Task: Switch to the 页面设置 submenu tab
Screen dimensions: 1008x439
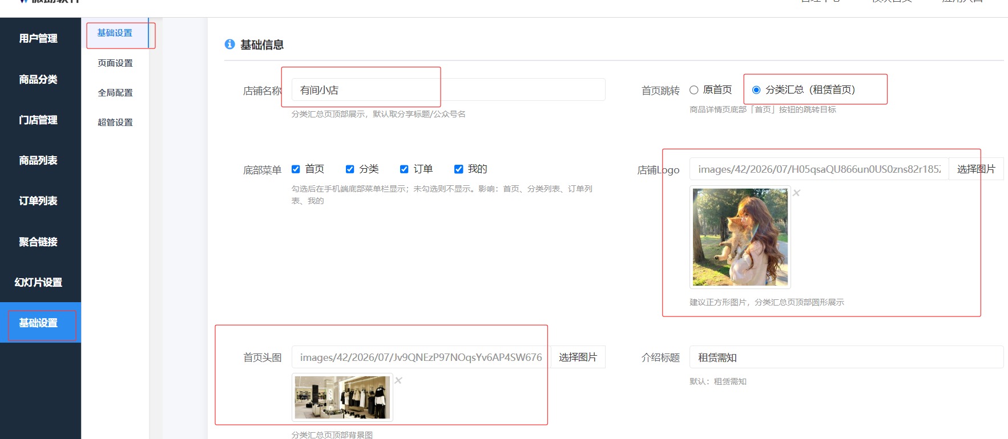Action: click(115, 63)
